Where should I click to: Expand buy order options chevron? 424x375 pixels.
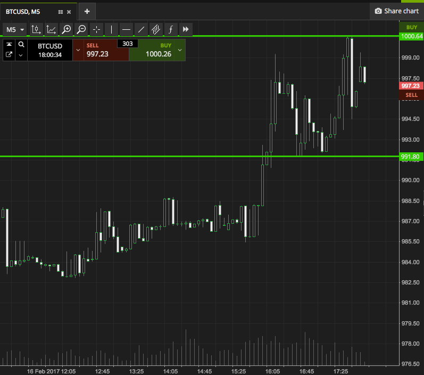pyautogui.click(x=180, y=50)
